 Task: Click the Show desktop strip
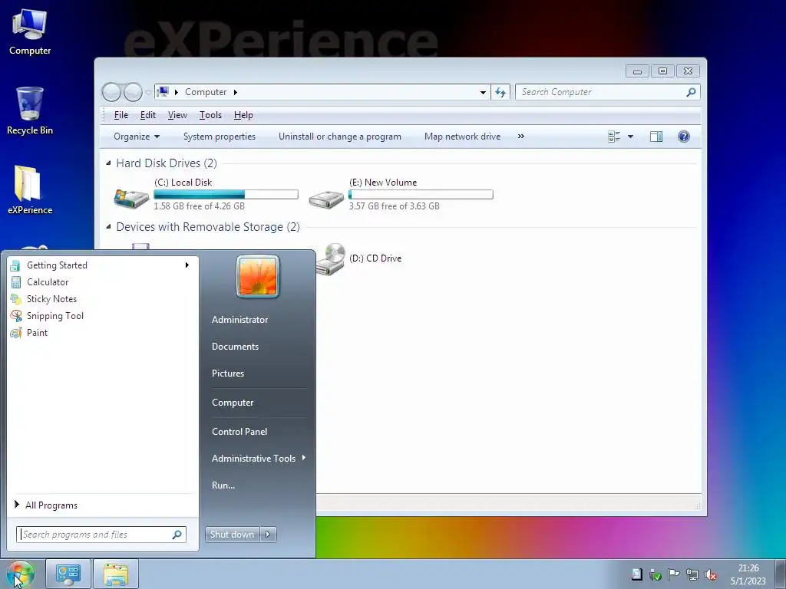[x=781, y=574]
